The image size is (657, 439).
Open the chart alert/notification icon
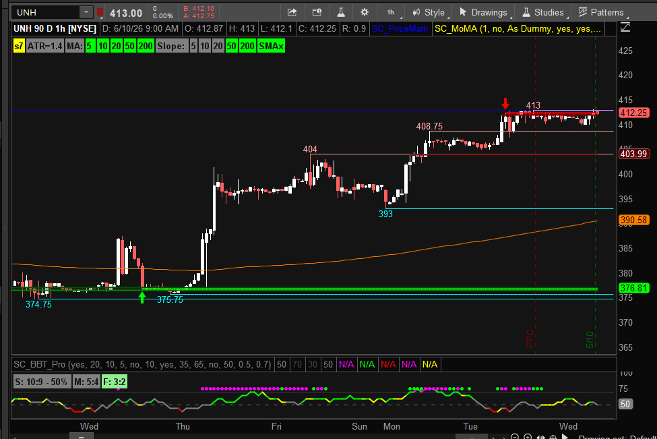coord(317,12)
